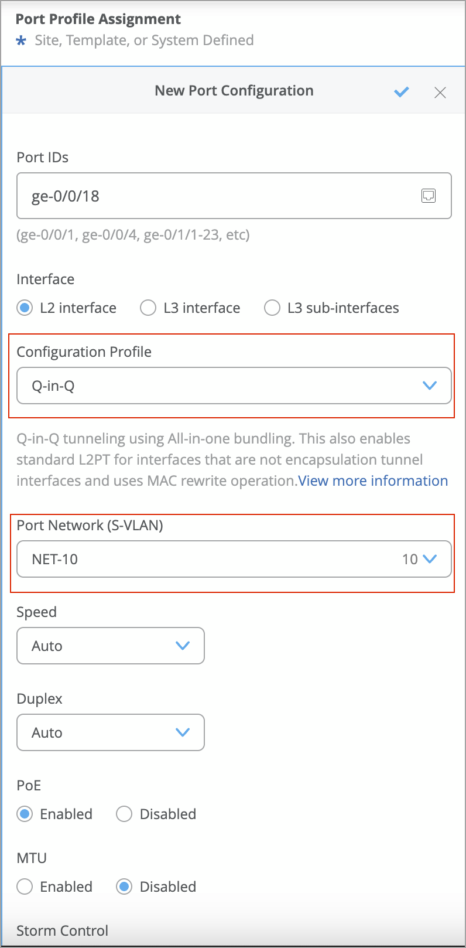This screenshot has width=466, height=948.
Task: Close the New Port Configuration panel
Action: point(440,93)
